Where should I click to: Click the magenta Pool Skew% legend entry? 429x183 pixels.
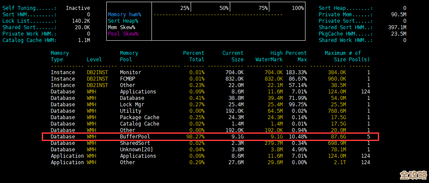click(x=123, y=34)
